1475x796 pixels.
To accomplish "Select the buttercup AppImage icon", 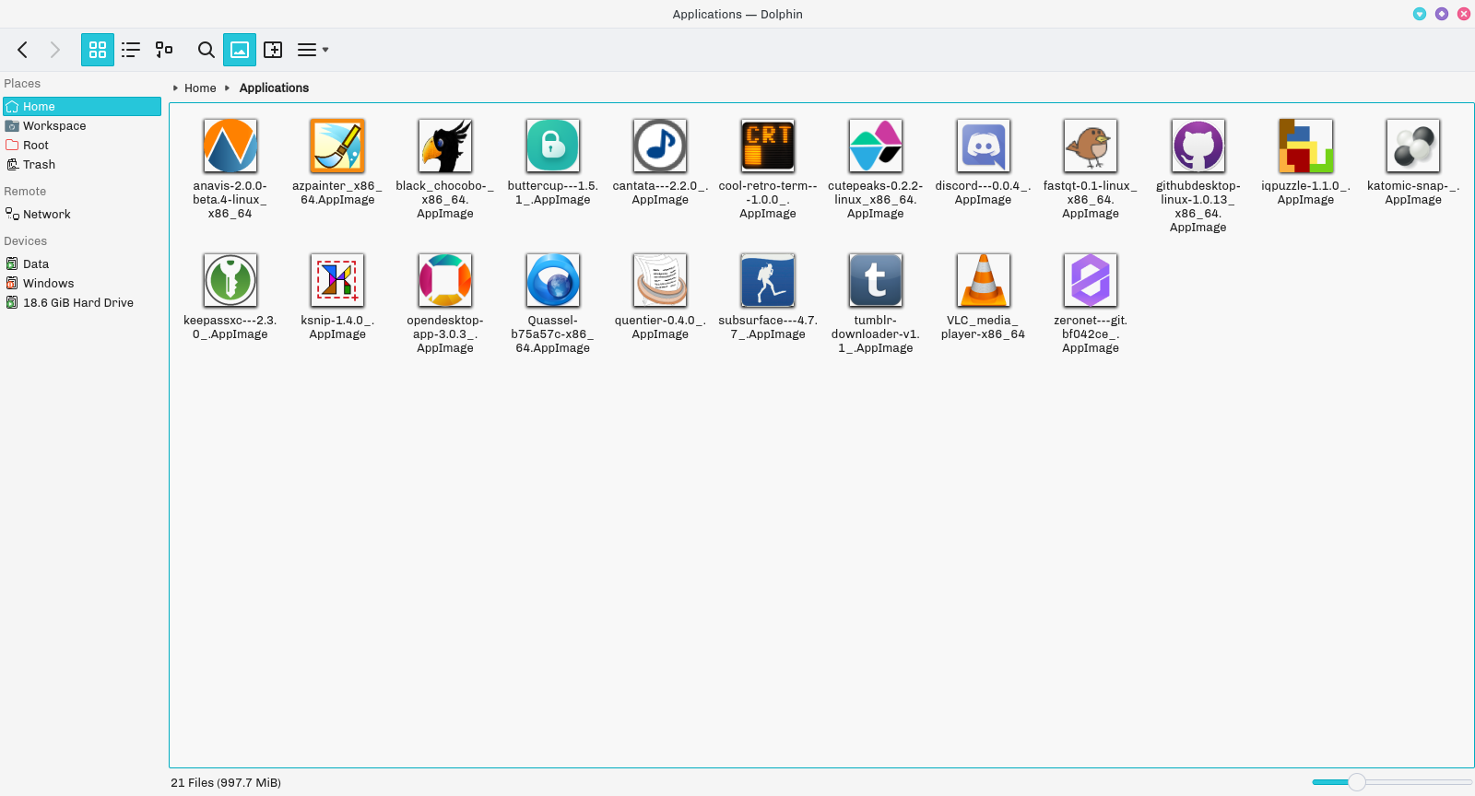I will [553, 146].
